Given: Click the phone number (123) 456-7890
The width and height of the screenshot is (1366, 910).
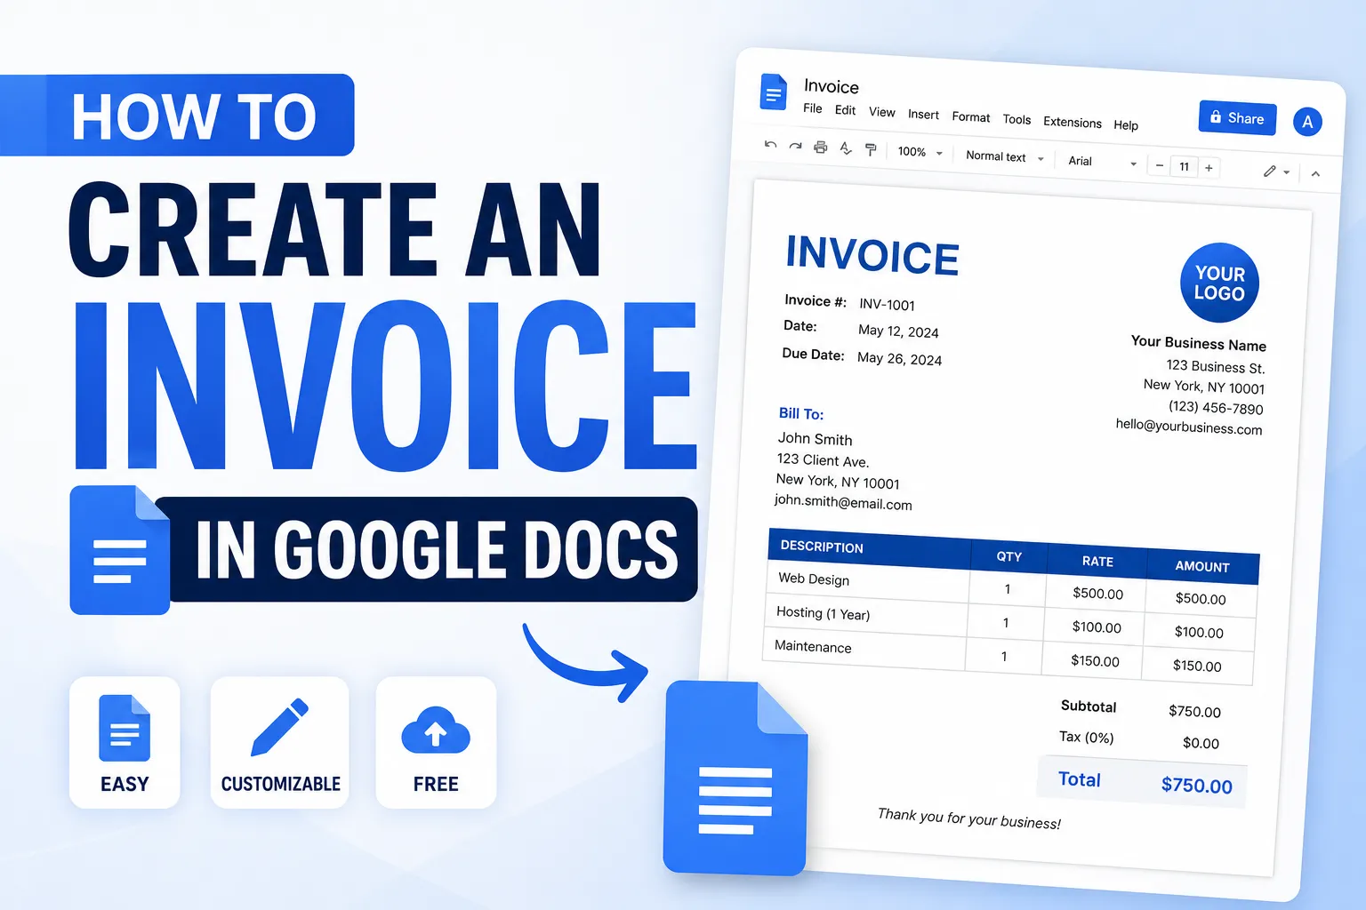Looking at the screenshot, I should coord(1216,408).
